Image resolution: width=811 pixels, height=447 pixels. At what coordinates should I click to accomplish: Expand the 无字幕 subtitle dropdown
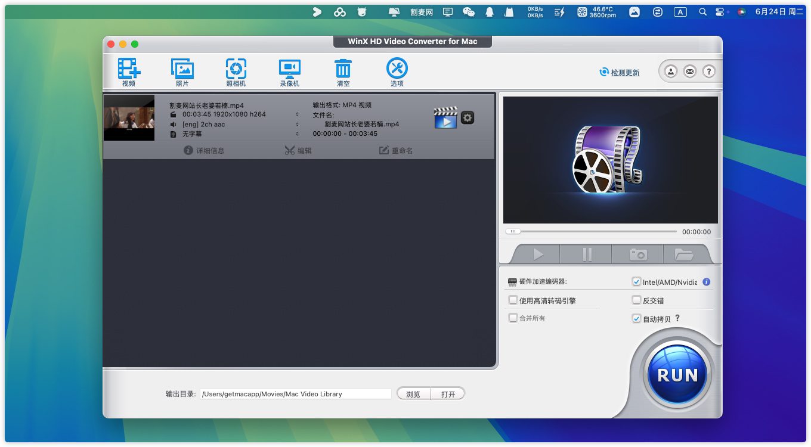[x=297, y=135]
